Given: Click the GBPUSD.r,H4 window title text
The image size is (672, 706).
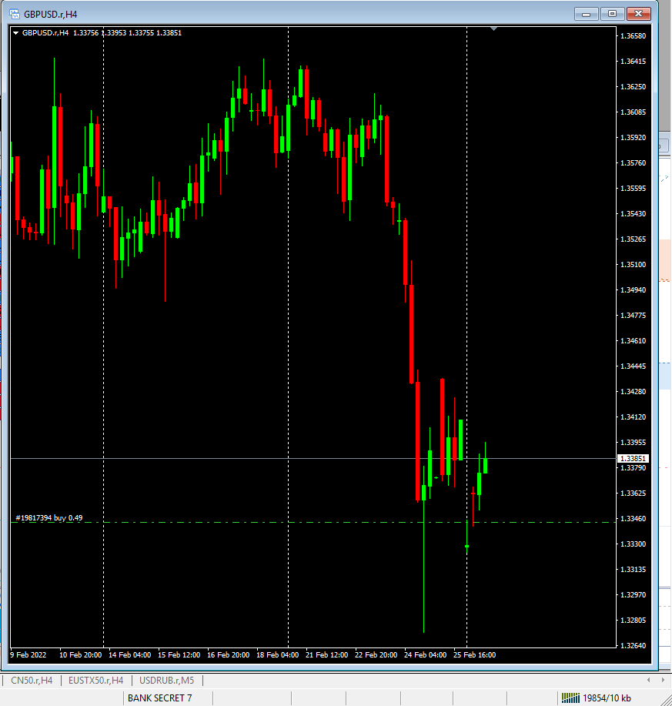Looking at the screenshot, I should click(x=50, y=15).
